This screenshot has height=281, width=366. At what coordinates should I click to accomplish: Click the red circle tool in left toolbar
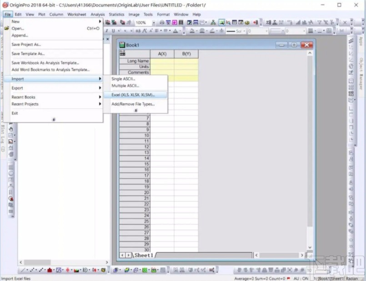(11, 199)
